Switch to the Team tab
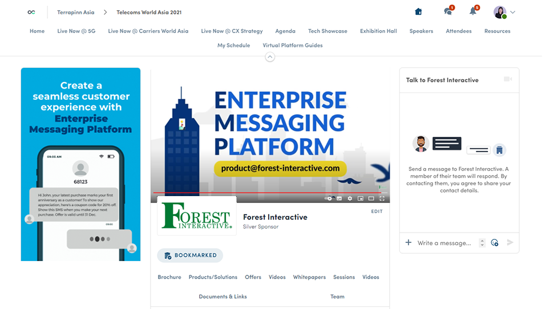Screen dimensions: 550x309 [x=337, y=296]
